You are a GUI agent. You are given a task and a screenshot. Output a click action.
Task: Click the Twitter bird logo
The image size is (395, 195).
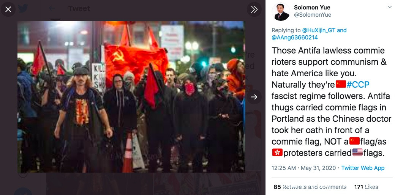coord(23,9)
